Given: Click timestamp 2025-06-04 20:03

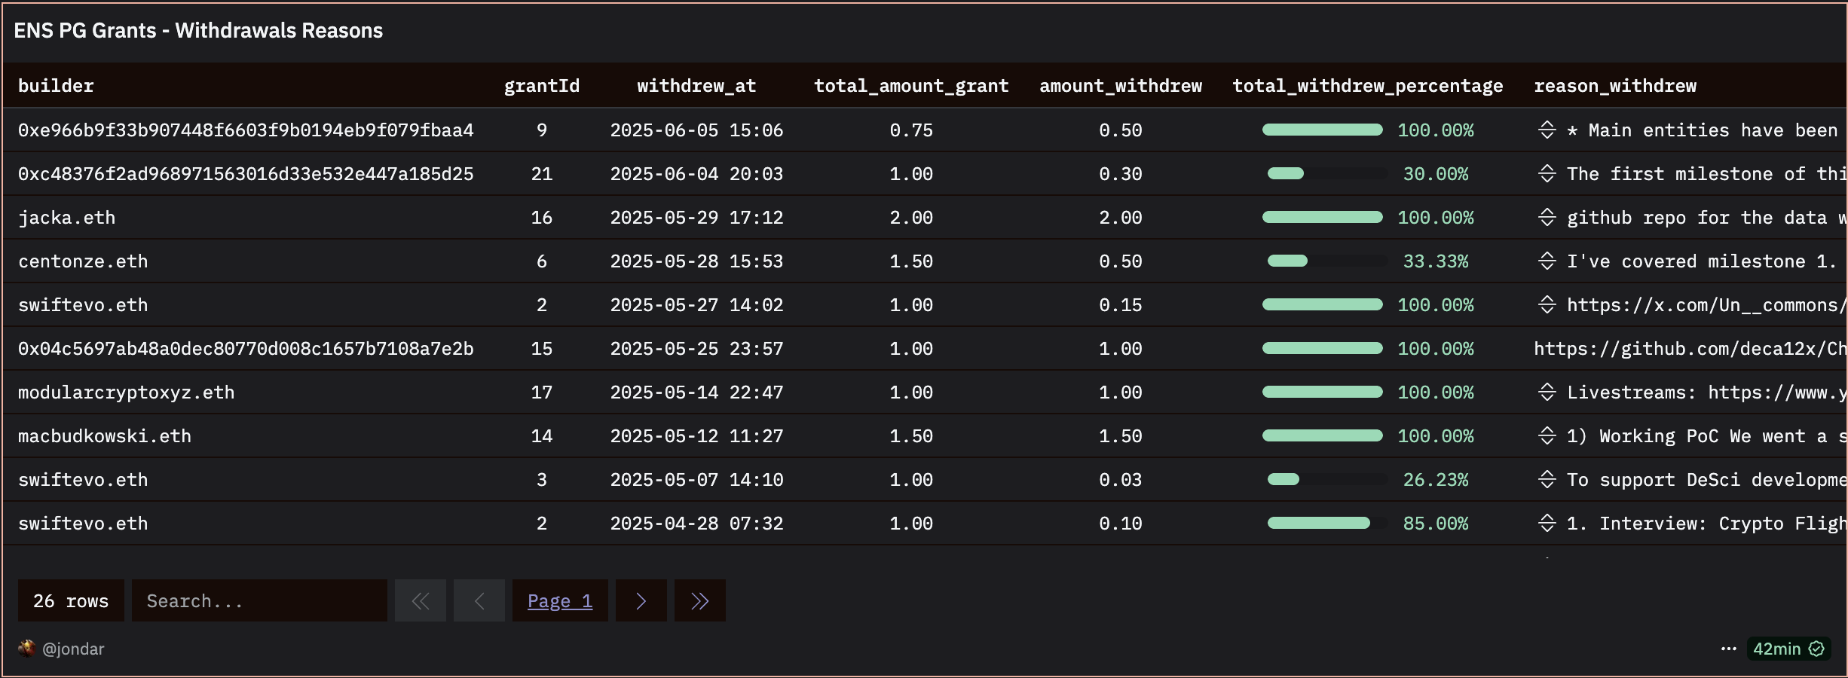Looking at the screenshot, I should (696, 173).
